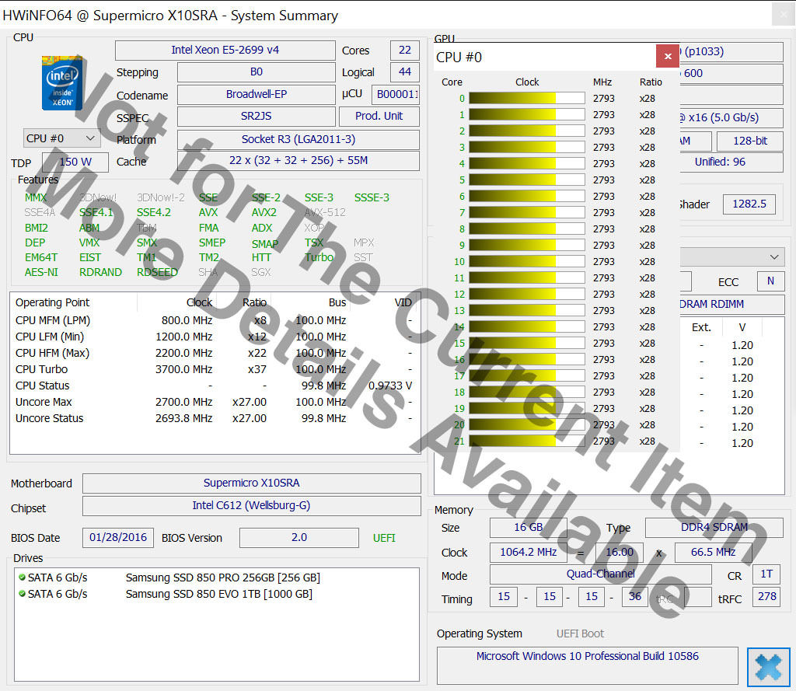The image size is (796, 691).
Task: Click the blue X close button bottom right
Action: [768, 667]
